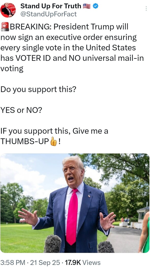Click the right microphone in the photo
The height and width of the screenshot is (267, 154).
click(x=106, y=247)
